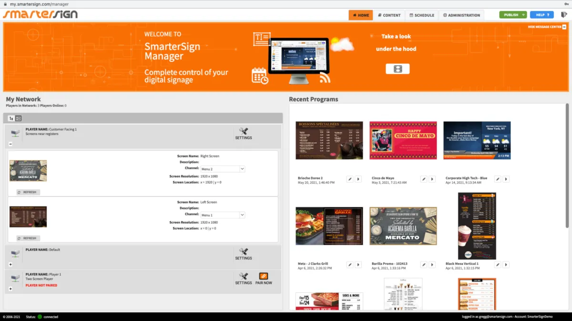Expand the Player 1 row
The width and height of the screenshot is (572, 321).
coord(10,289)
